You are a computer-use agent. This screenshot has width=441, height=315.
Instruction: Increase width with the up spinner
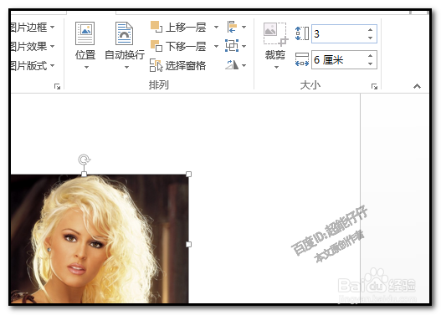pos(371,56)
